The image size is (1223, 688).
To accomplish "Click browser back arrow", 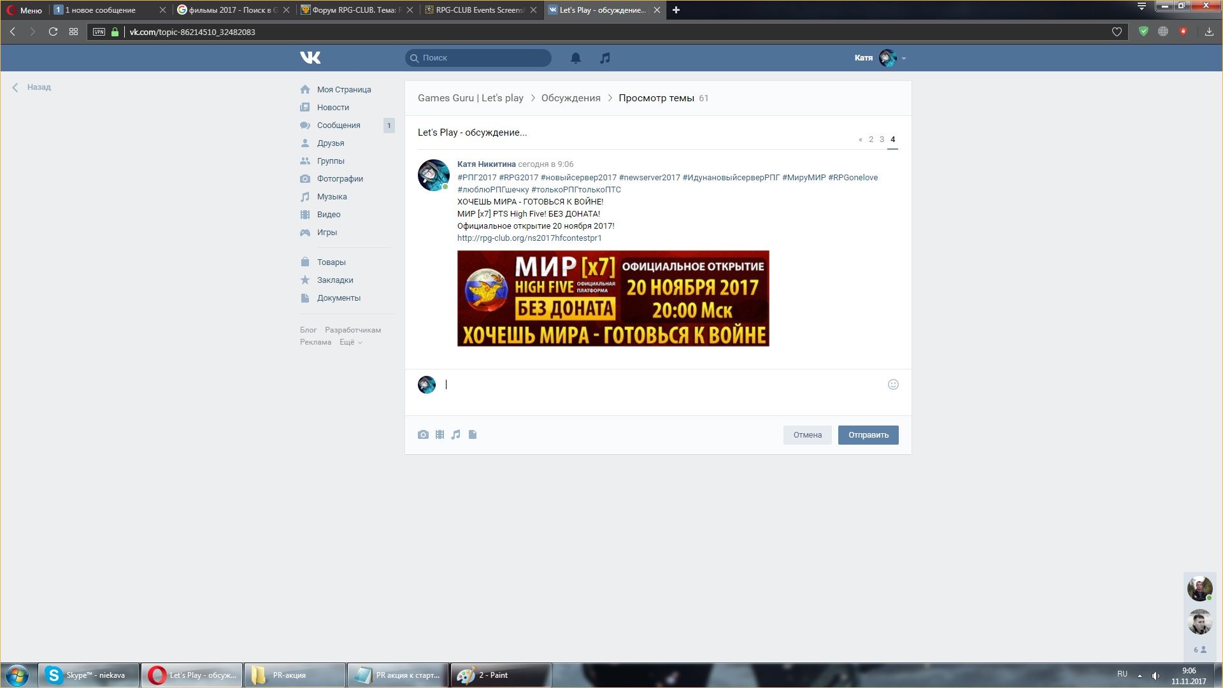I will click(x=13, y=32).
